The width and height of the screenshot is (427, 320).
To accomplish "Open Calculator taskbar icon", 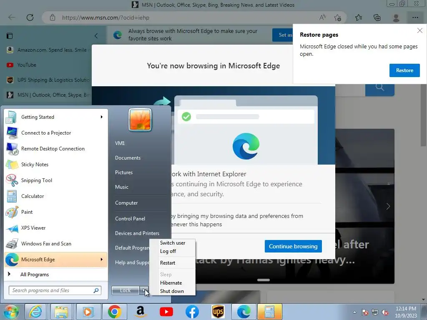I will (269, 312).
